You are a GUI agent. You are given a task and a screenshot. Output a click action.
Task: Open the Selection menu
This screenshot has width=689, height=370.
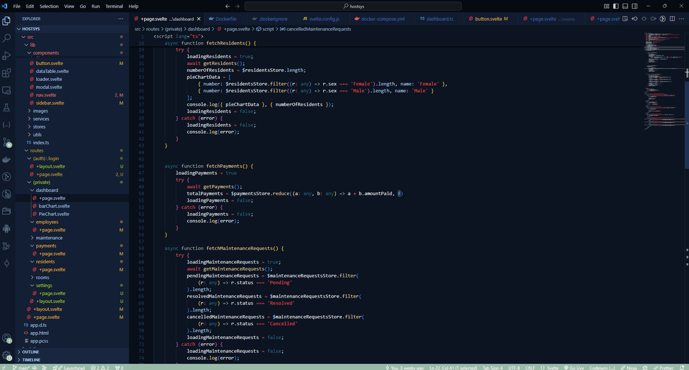(x=49, y=6)
